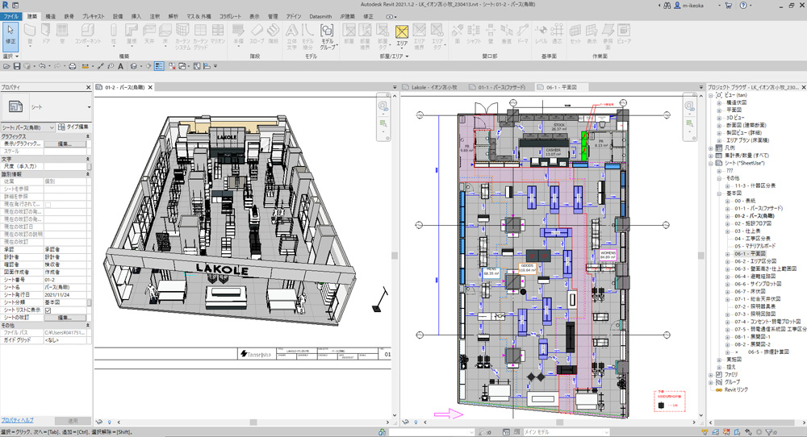
Task: Switch to the Lakole - イオン苫小牧 view tab
Action: point(430,87)
